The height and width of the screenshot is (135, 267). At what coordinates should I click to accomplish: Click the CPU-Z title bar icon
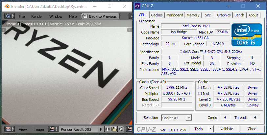coord(138,6)
